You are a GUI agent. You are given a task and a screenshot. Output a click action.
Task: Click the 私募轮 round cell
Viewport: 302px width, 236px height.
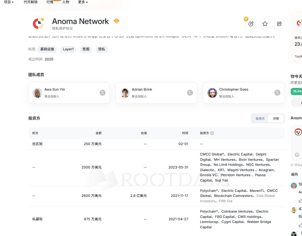point(37,219)
